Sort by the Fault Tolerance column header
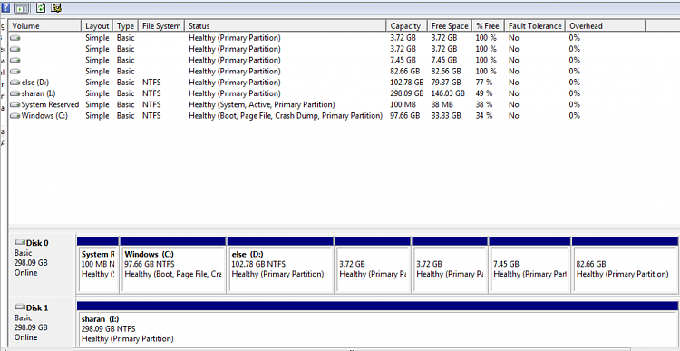The width and height of the screenshot is (680, 351). pos(535,26)
